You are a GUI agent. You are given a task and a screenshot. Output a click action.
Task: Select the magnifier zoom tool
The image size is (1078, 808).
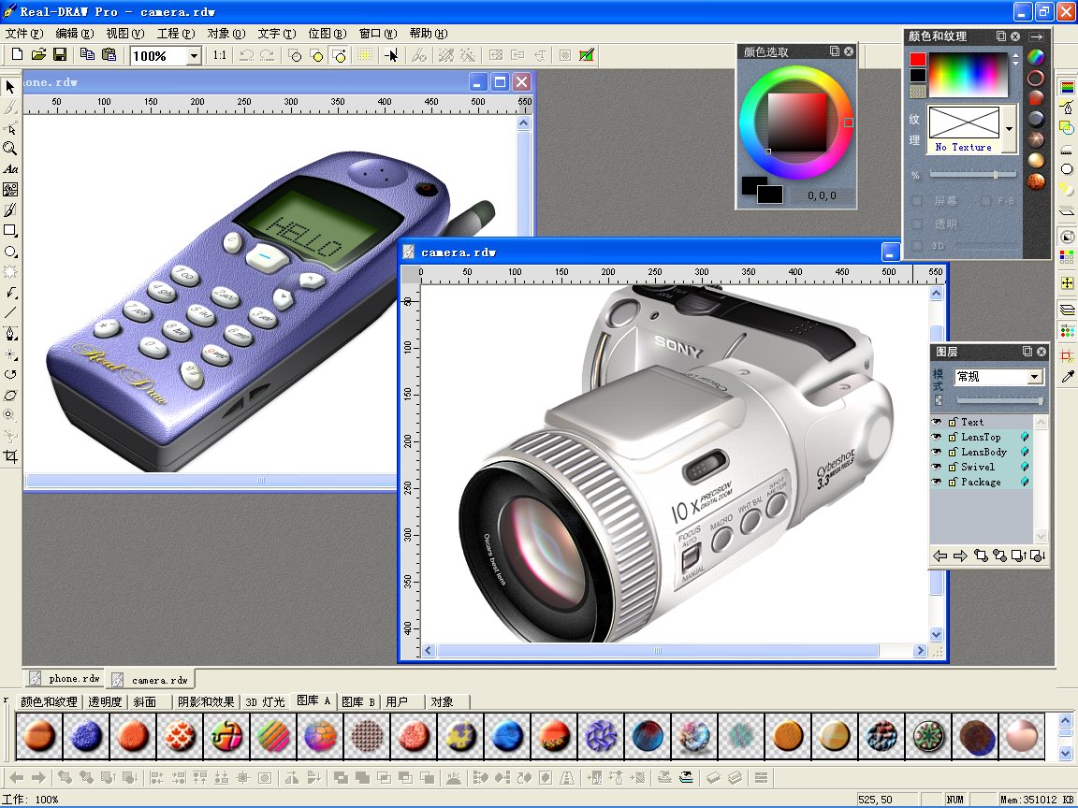[9, 149]
